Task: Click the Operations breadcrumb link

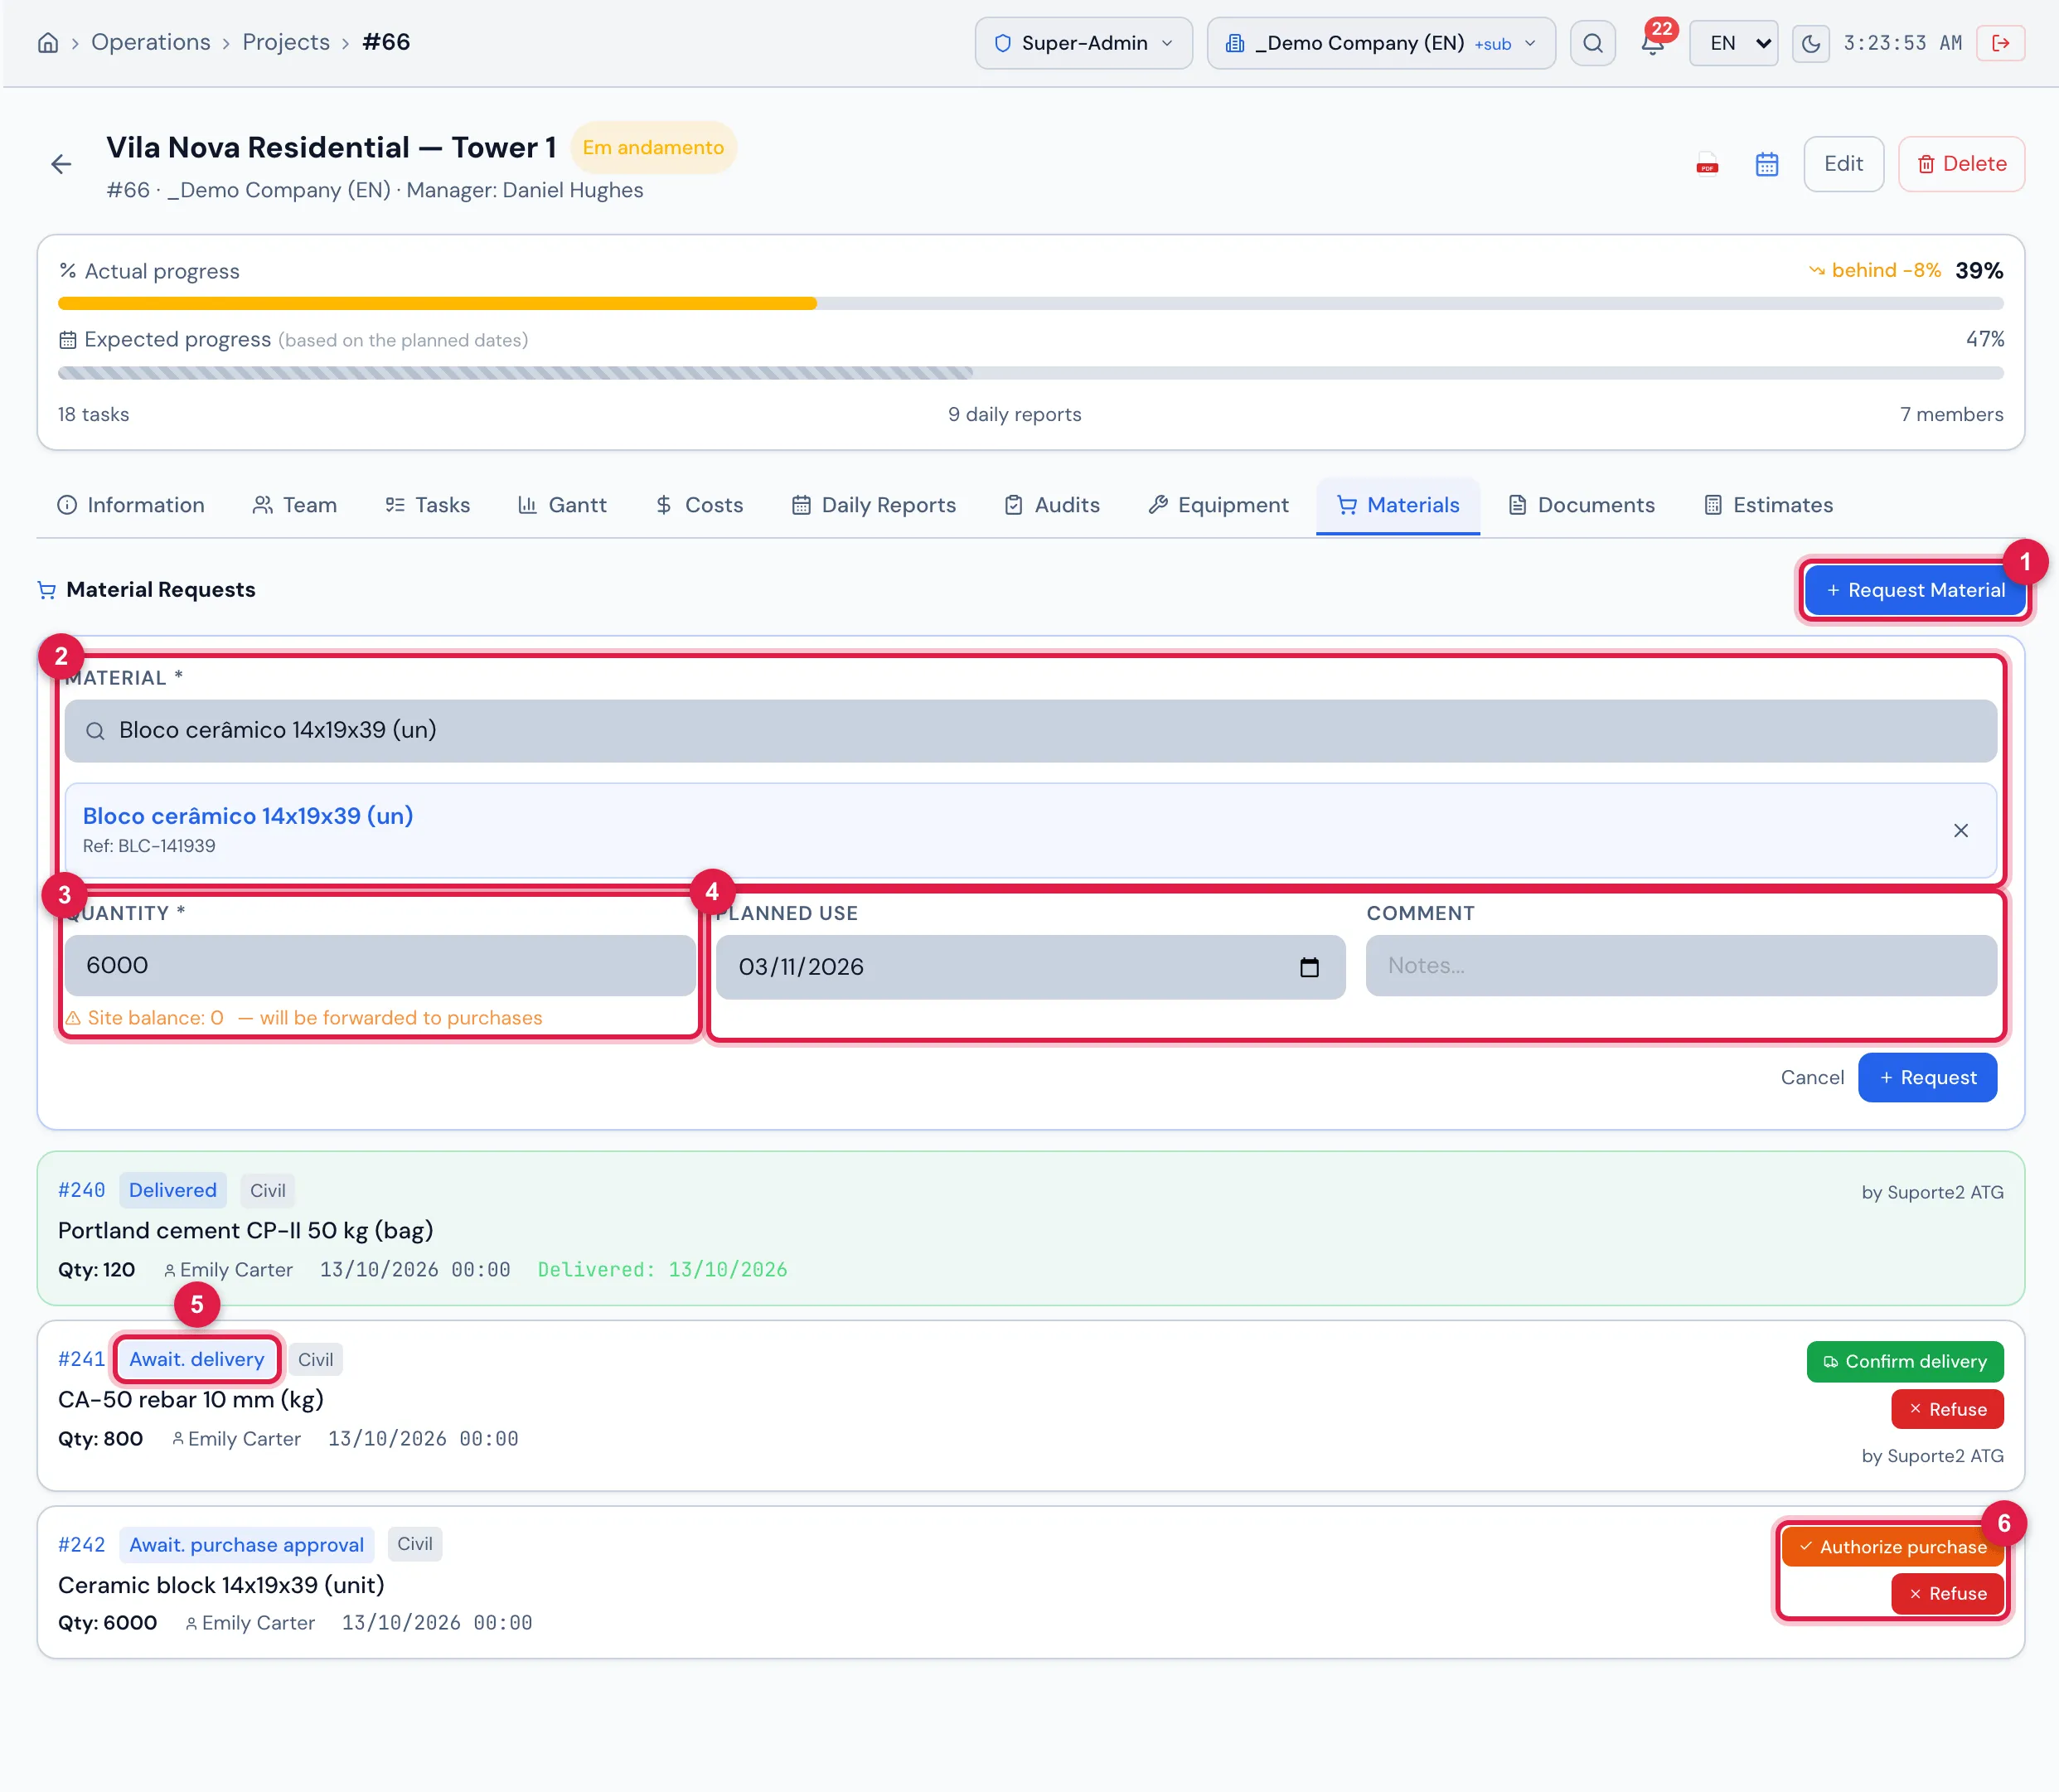Action: pos(151,42)
